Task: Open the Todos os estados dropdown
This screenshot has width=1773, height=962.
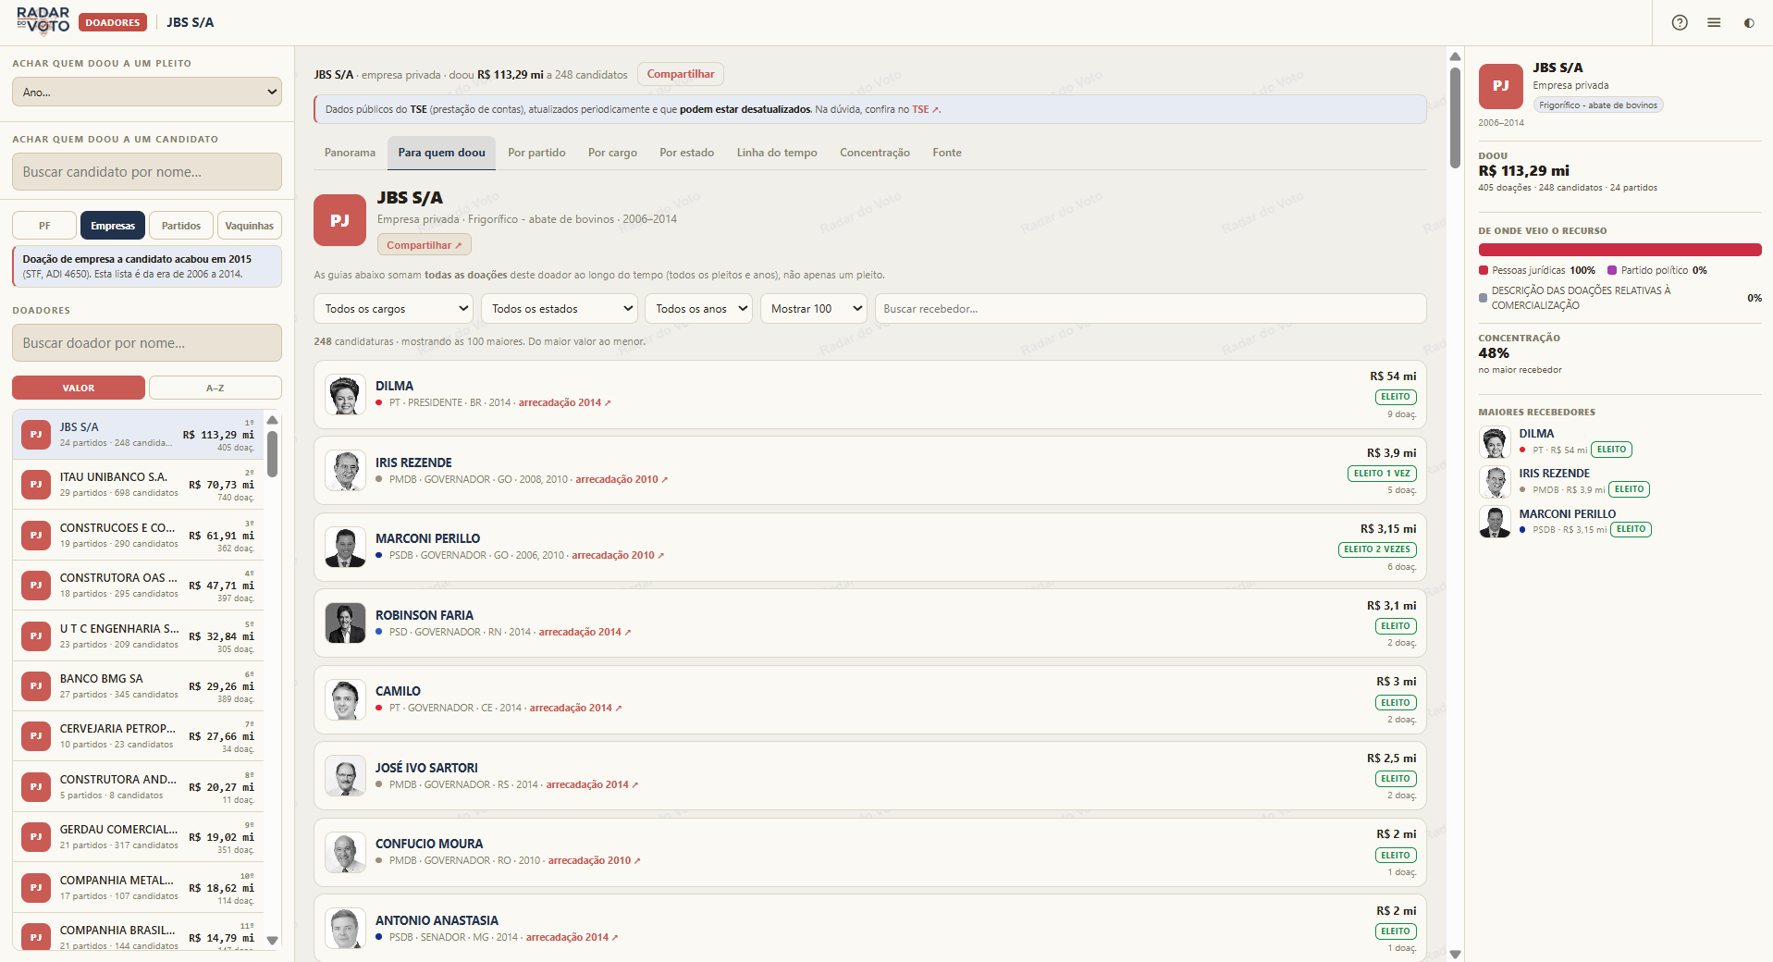Action: 560,309
